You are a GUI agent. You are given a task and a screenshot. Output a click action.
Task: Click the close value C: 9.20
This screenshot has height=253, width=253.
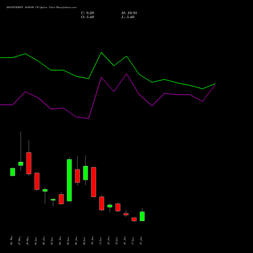pos(88,13)
